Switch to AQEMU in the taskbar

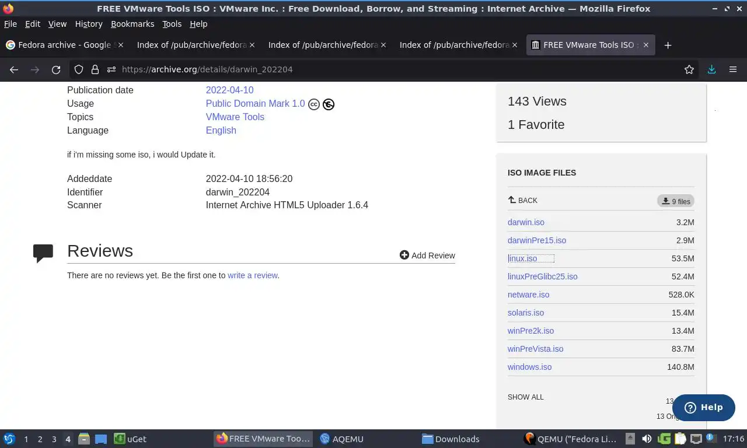(342, 439)
